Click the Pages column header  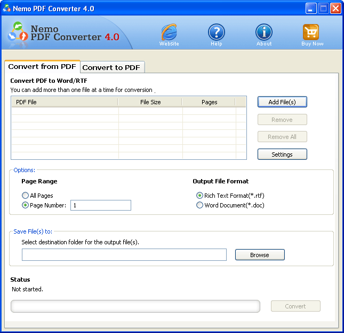[x=209, y=102]
